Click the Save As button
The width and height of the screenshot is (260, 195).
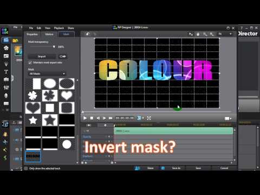point(176,168)
